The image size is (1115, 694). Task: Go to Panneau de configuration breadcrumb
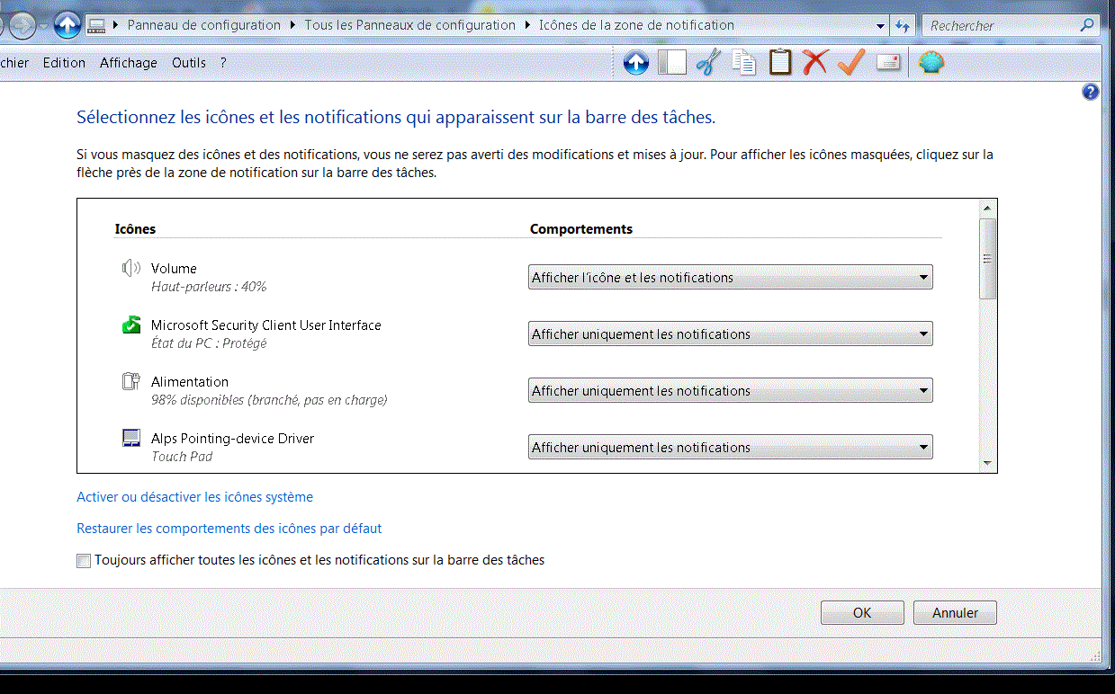[x=204, y=25]
